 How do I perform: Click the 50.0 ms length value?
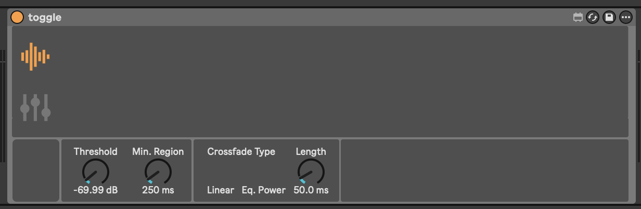pyautogui.click(x=311, y=190)
